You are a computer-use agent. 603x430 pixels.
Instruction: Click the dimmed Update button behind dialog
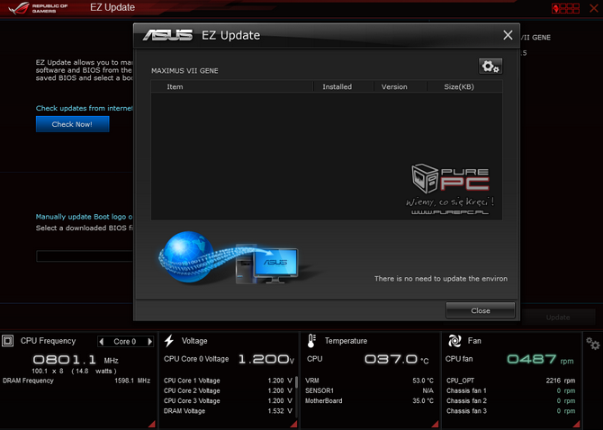click(558, 318)
